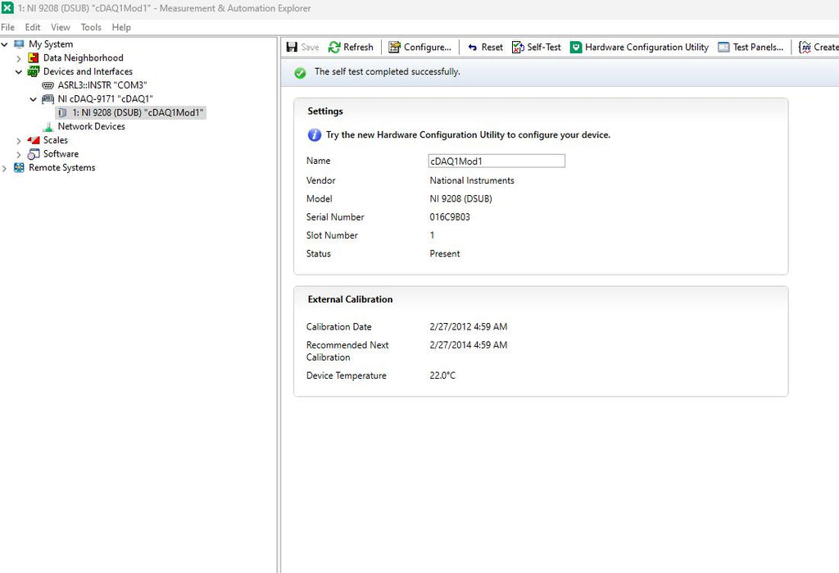Viewport: 839px width, 573px height.
Task: Click the Name field containing cDAQ1Mod1
Action: [x=497, y=161]
